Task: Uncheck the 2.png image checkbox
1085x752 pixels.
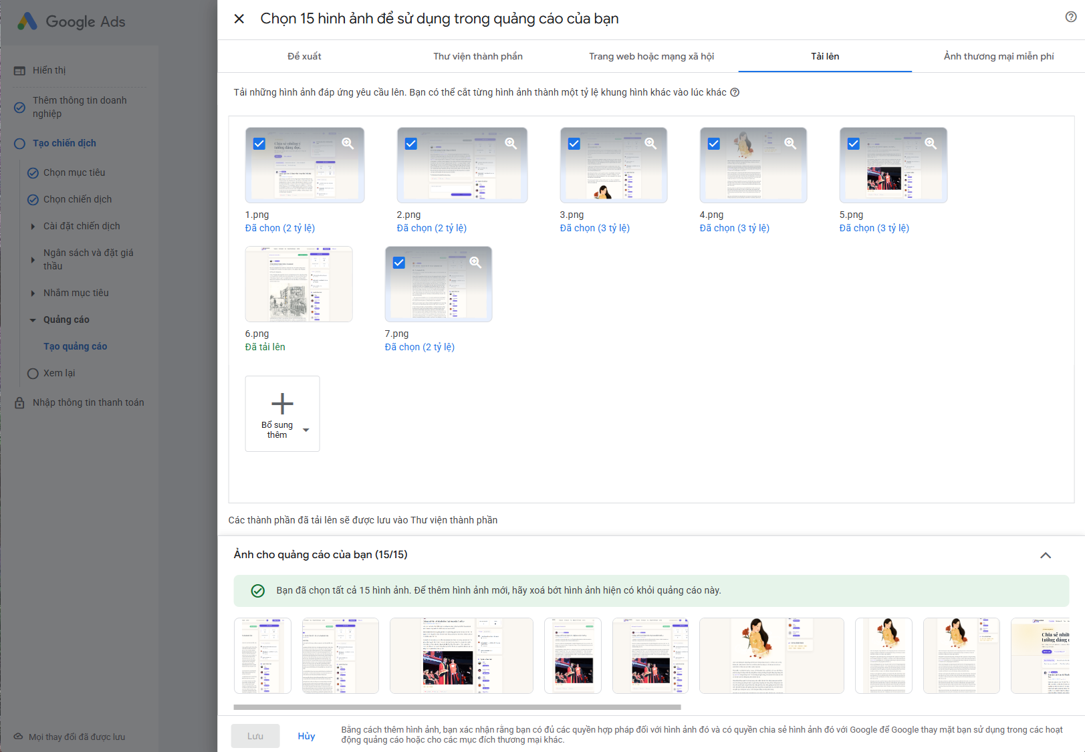Action: 411,144
